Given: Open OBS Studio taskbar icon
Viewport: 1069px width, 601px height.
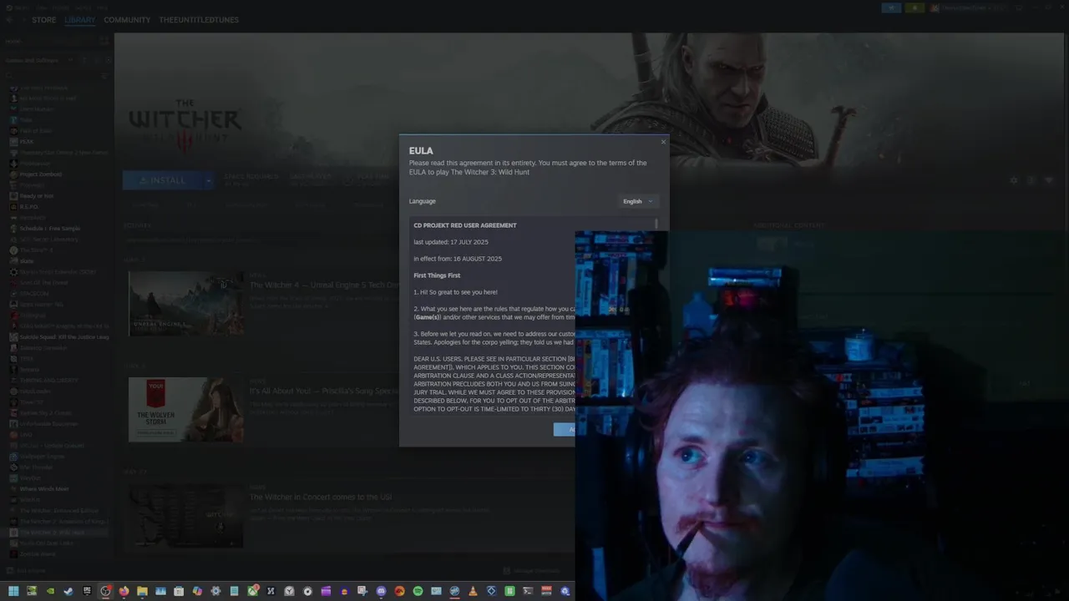Looking at the screenshot, I should pyautogui.click(x=105, y=591).
